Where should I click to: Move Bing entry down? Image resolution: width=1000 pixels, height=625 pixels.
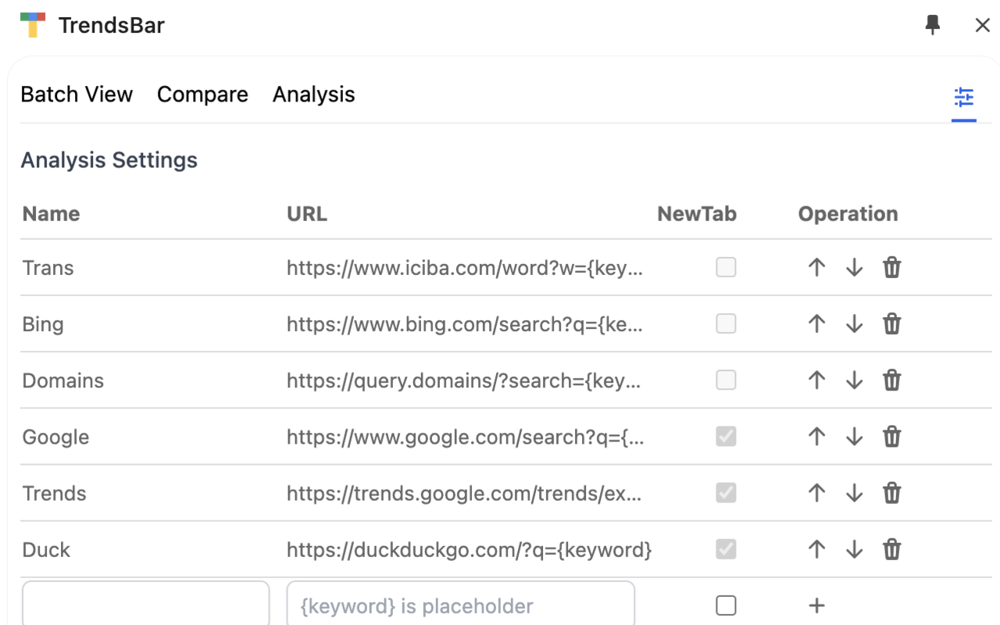854,324
